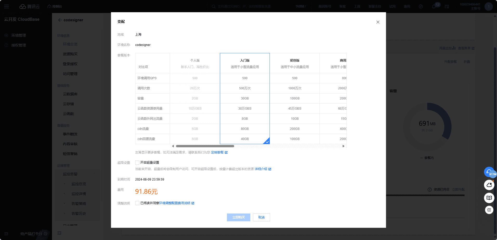Click 环境管理 sidebar icon
The height and width of the screenshot is (240, 497).
point(6,35)
